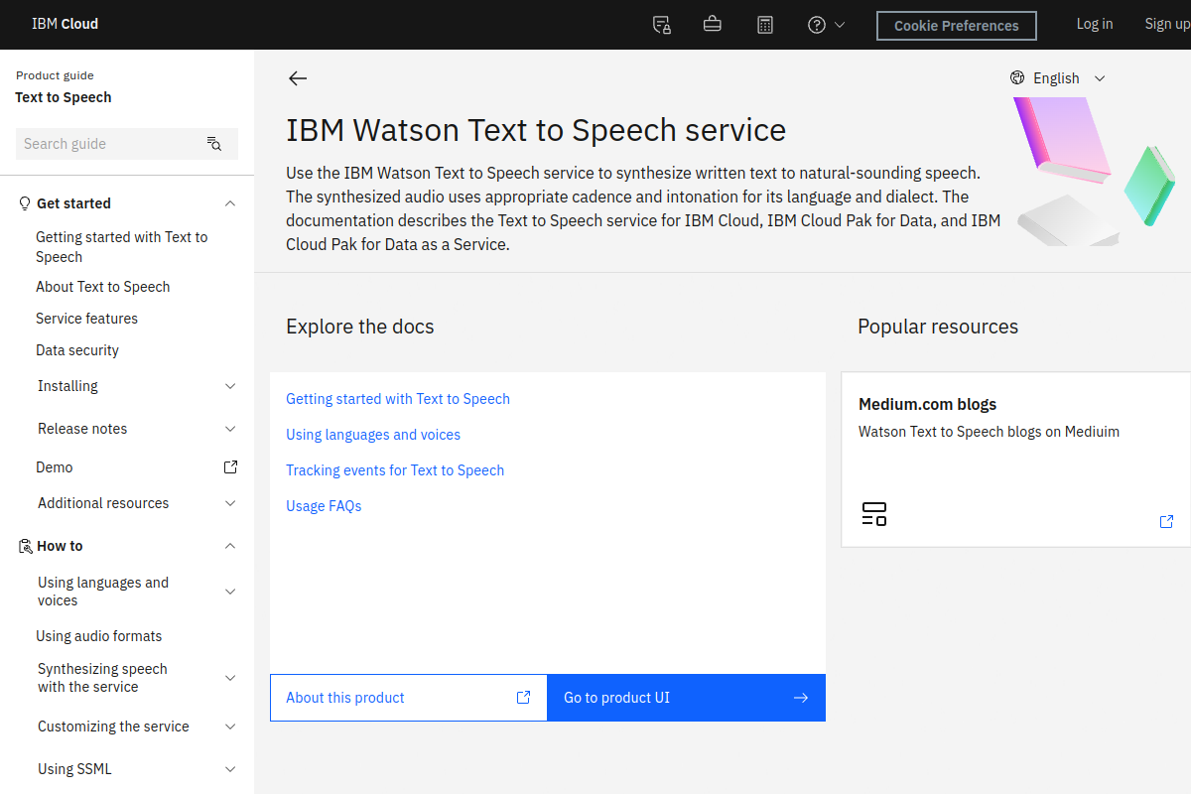Click Sign up in the header

pos(1167,24)
